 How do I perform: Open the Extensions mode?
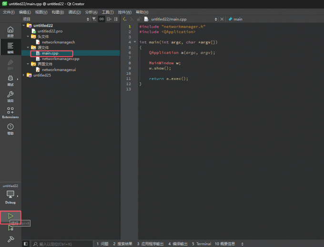(x=10, y=113)
